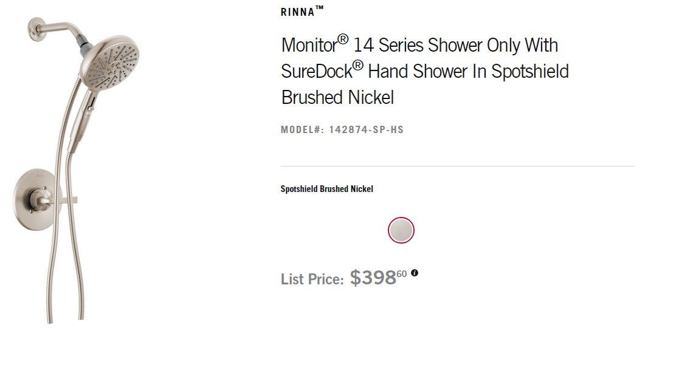This screenshot has height=367, width=690.
Task: Click '14 Series Shower Only With' title text
Action: (455, 46)
